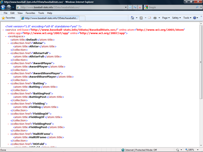Screen dimensions: 203x152
Task: Collapse the workspace XML node
Action: click(x=6, y=36)
